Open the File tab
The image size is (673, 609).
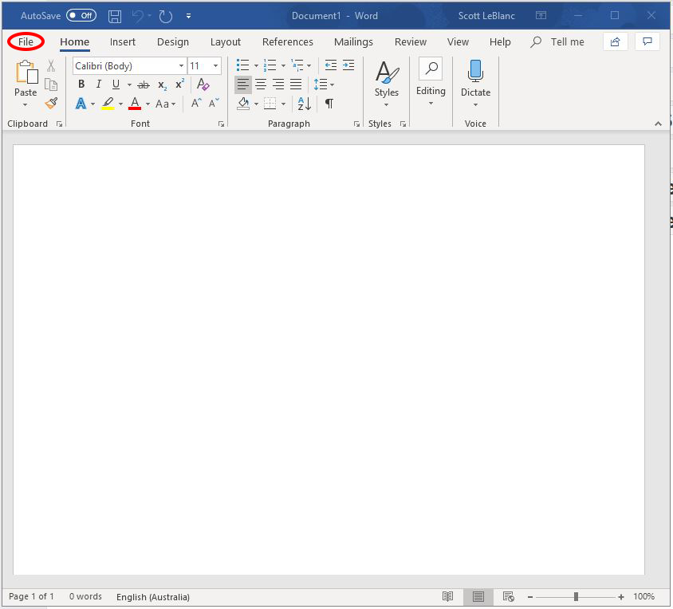tap(26, 41)
